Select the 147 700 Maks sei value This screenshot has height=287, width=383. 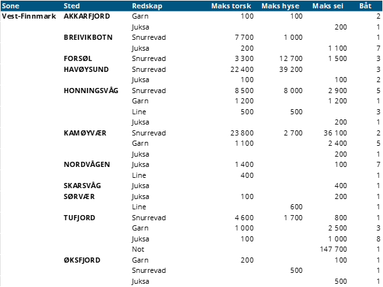point(333,249)
